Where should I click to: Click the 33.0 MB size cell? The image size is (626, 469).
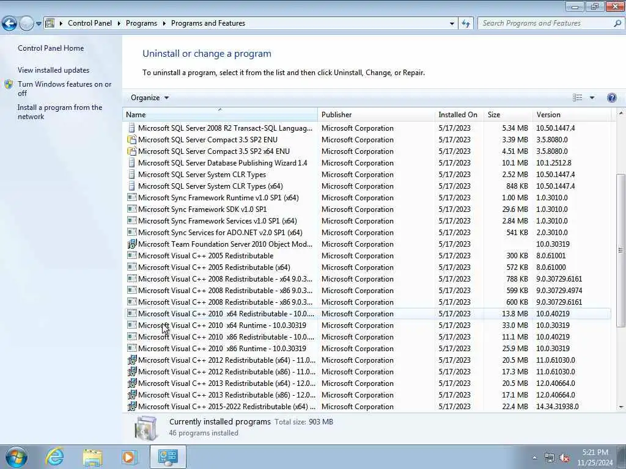[x=515, y=325]
